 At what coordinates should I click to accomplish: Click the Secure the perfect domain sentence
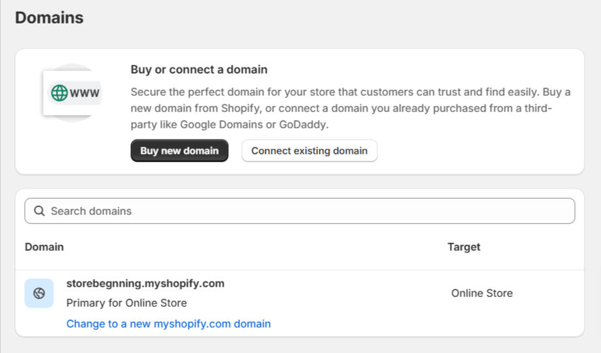click(x=261, y=91)
